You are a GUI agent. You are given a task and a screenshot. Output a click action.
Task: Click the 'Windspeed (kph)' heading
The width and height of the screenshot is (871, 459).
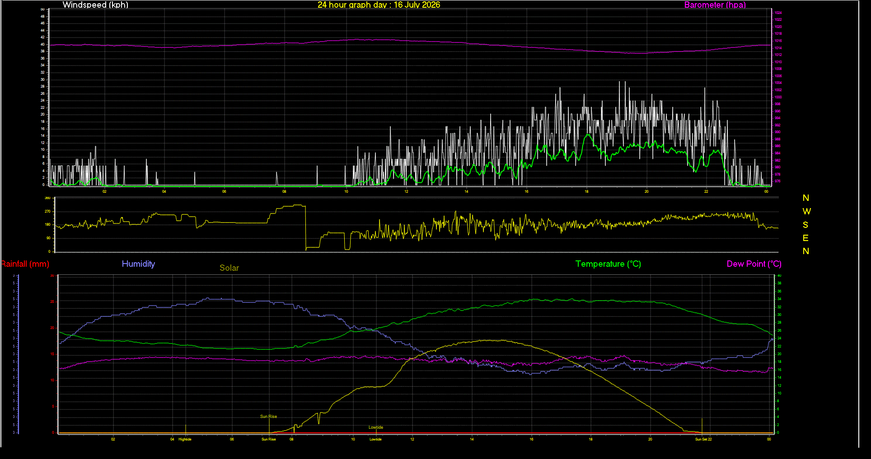pyautogui.click(x=95, y=5)
